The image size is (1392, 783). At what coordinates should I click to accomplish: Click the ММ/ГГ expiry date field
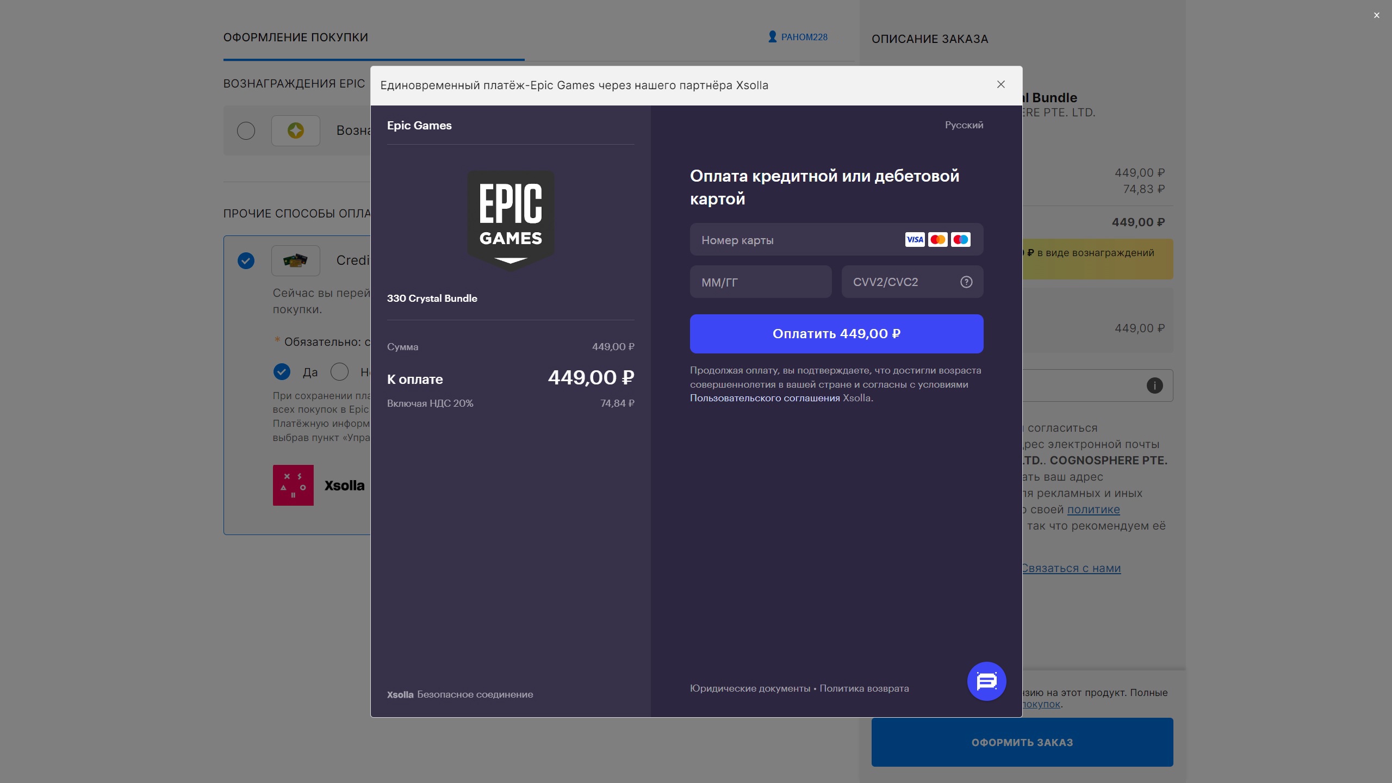click(x=760, y=282)
